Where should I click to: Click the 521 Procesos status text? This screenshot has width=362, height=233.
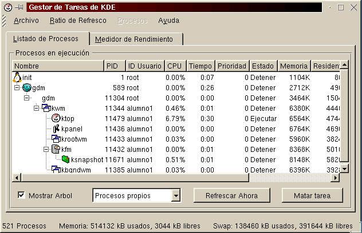pyautogui.click(x=25, y=226)
